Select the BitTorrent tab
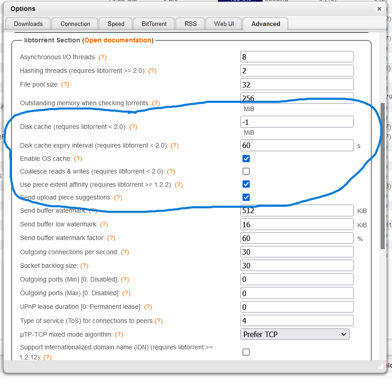The height and width of the screenshot is (379, 392). pos(154,24)
